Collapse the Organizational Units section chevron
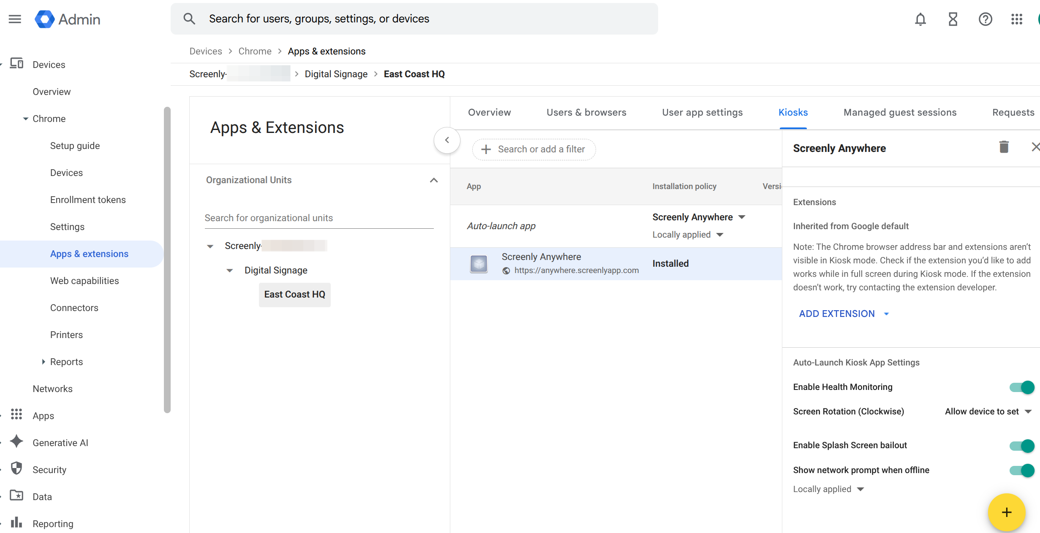This screenshot has width=1040, height=533. (x=434, y=180)
